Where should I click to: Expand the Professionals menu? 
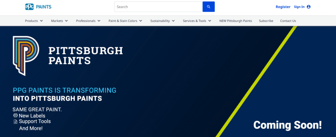click(88, 21)
